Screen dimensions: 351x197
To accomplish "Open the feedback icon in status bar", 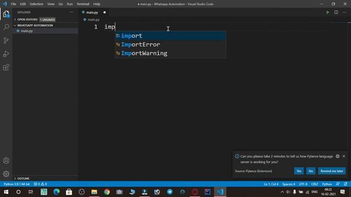I will (338, 184).
